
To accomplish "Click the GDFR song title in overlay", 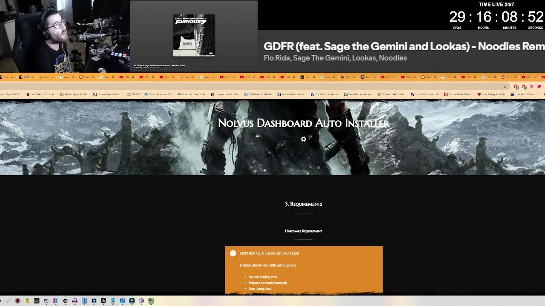I will pos(404,46).
